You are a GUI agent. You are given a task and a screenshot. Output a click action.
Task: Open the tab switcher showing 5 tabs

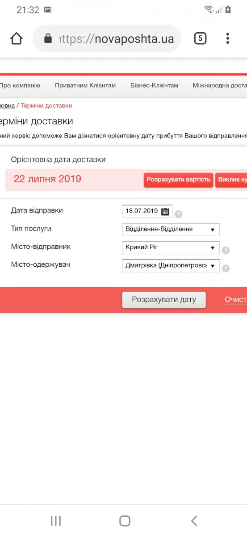click(x=200, y=38)
